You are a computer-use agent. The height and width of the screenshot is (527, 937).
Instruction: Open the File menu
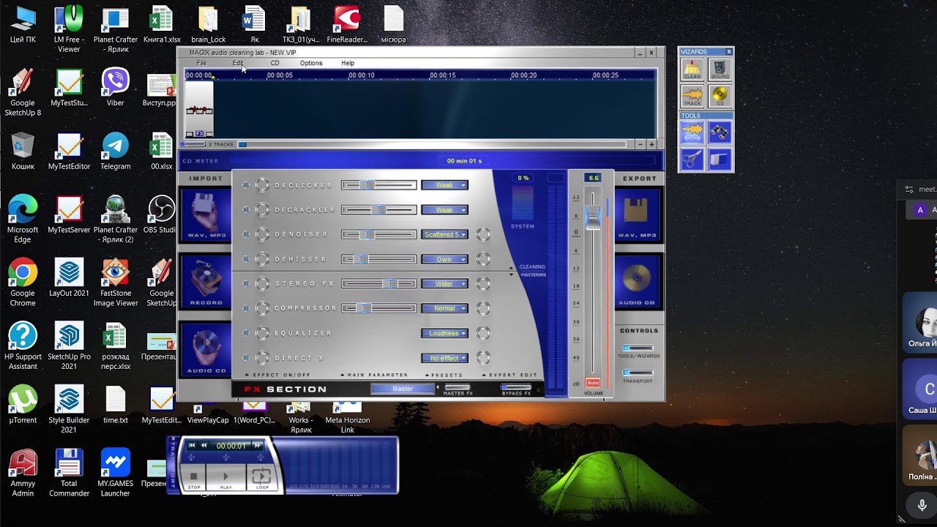click(x=201, y=63)
